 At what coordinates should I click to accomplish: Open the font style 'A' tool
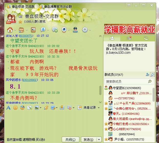8,108
